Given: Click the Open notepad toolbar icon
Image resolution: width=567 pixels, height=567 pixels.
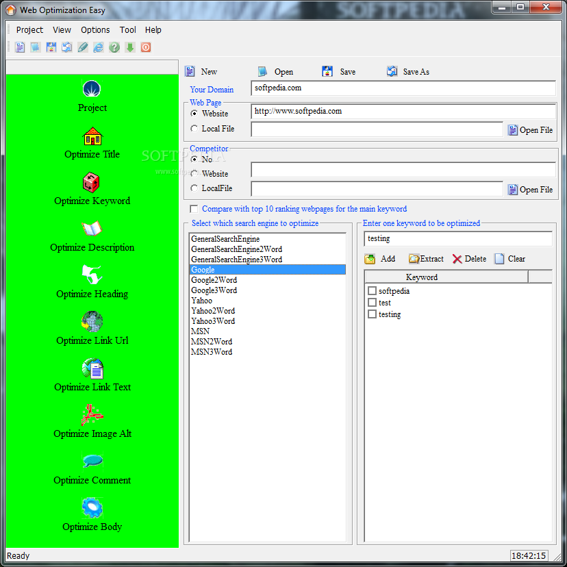Looking at the screenshot, I should coord(36,47).
